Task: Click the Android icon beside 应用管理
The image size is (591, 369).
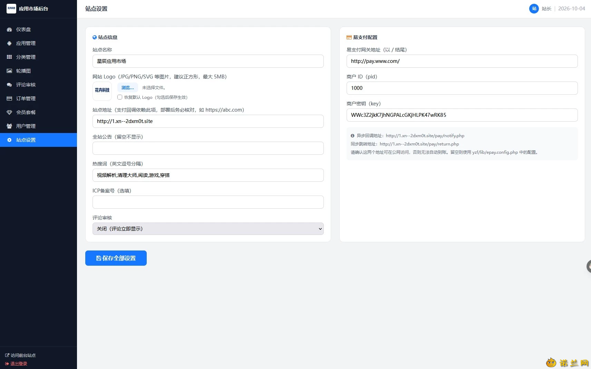Action: 9,43
